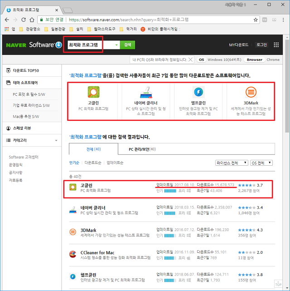Click the green 검색 button
Viewport: 290px width, 291px height.
pos(127,45)
